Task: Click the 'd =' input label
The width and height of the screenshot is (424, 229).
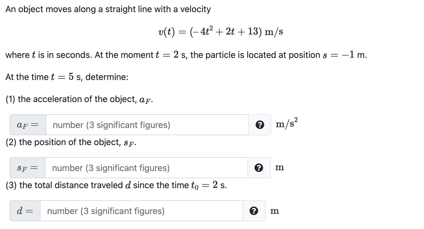Action: pos(25,211)
